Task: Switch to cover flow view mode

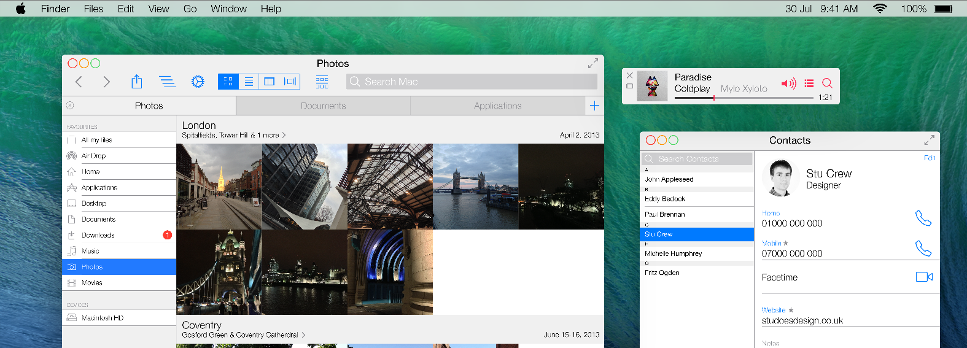Action: coord(290,82)
